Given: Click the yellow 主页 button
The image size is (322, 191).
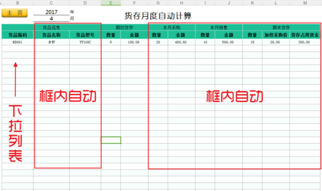Looking at the screenshot, I should tap(14, 13).
